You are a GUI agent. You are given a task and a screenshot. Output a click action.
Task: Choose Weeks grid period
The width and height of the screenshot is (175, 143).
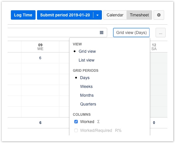[x=86, y=86]
